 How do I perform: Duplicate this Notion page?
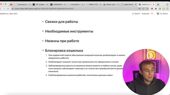[145, 13]
